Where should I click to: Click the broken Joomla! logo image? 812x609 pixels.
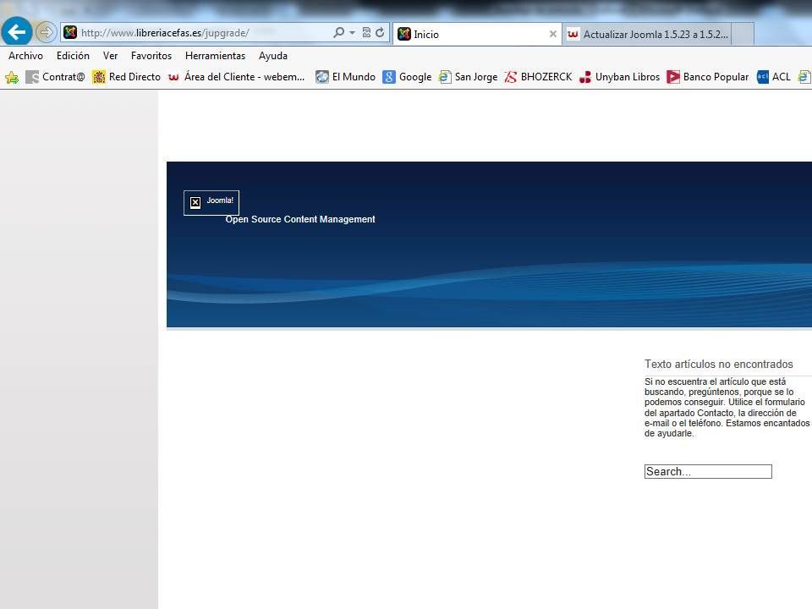211,202
